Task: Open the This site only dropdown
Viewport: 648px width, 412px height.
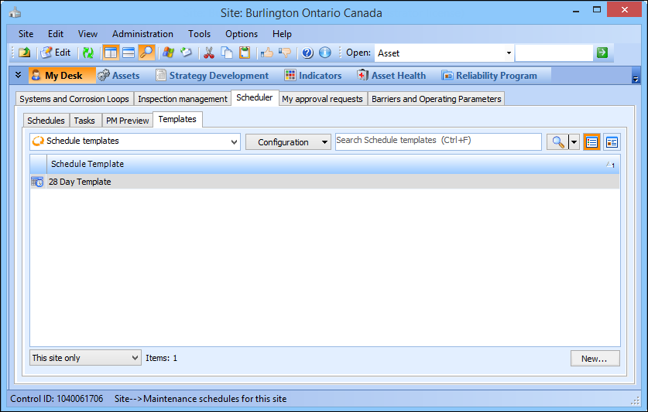Action: 85,358
